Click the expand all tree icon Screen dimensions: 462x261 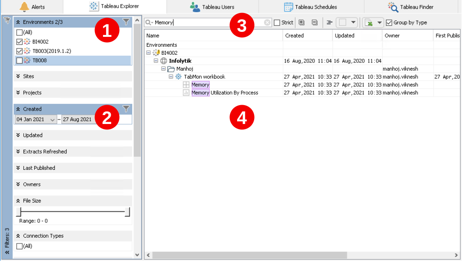[x=301, y=22]
